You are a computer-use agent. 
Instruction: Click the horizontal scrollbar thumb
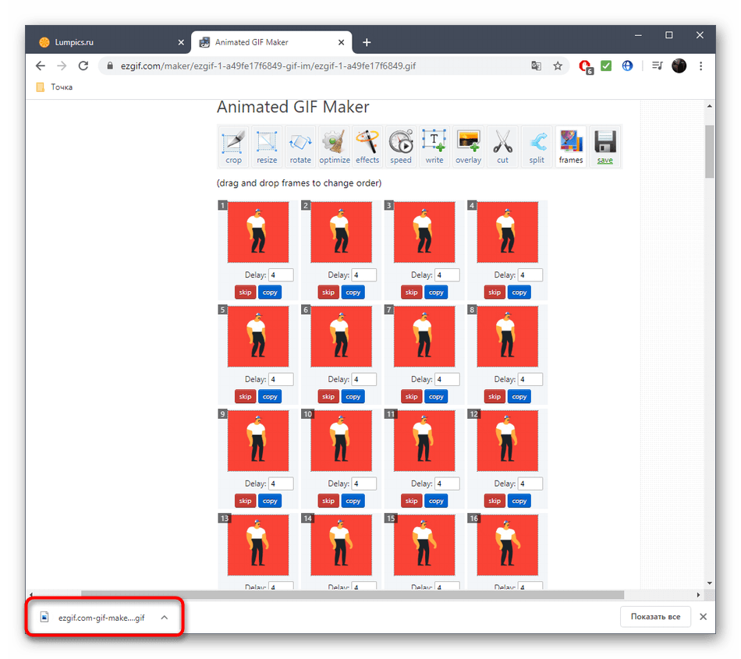click(353, 594)
